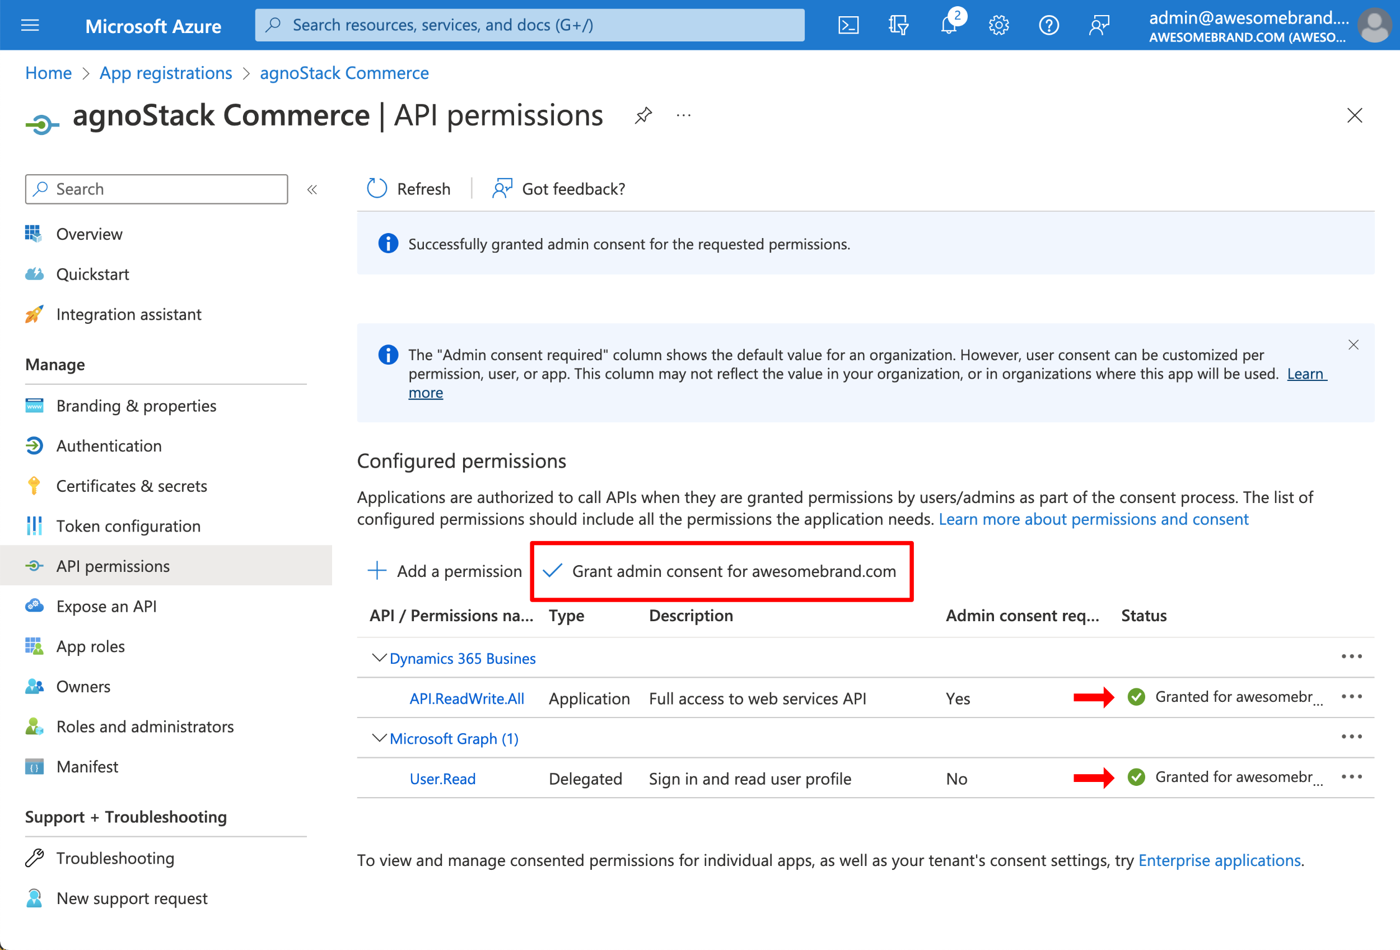
Task: Click Refresh in the toolbar
Action: pyautogui.click(x=408, y=189)
